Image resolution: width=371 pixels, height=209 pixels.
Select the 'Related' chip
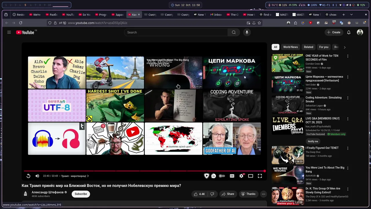click(x=308, y=47)
